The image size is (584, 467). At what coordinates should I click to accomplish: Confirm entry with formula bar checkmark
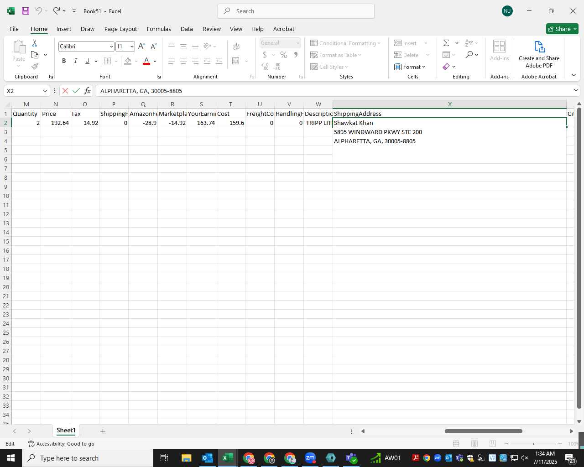coord(76,91)
